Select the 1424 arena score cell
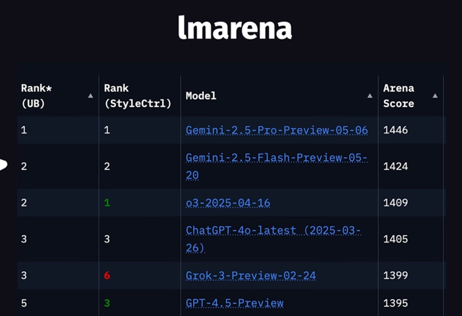This screenshot has height=316, width=462. tap(395, 167)
